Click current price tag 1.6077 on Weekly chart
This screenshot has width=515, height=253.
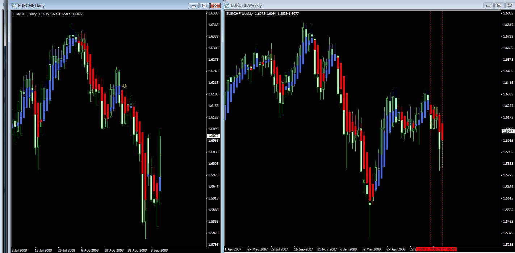[x=508, y=131]
